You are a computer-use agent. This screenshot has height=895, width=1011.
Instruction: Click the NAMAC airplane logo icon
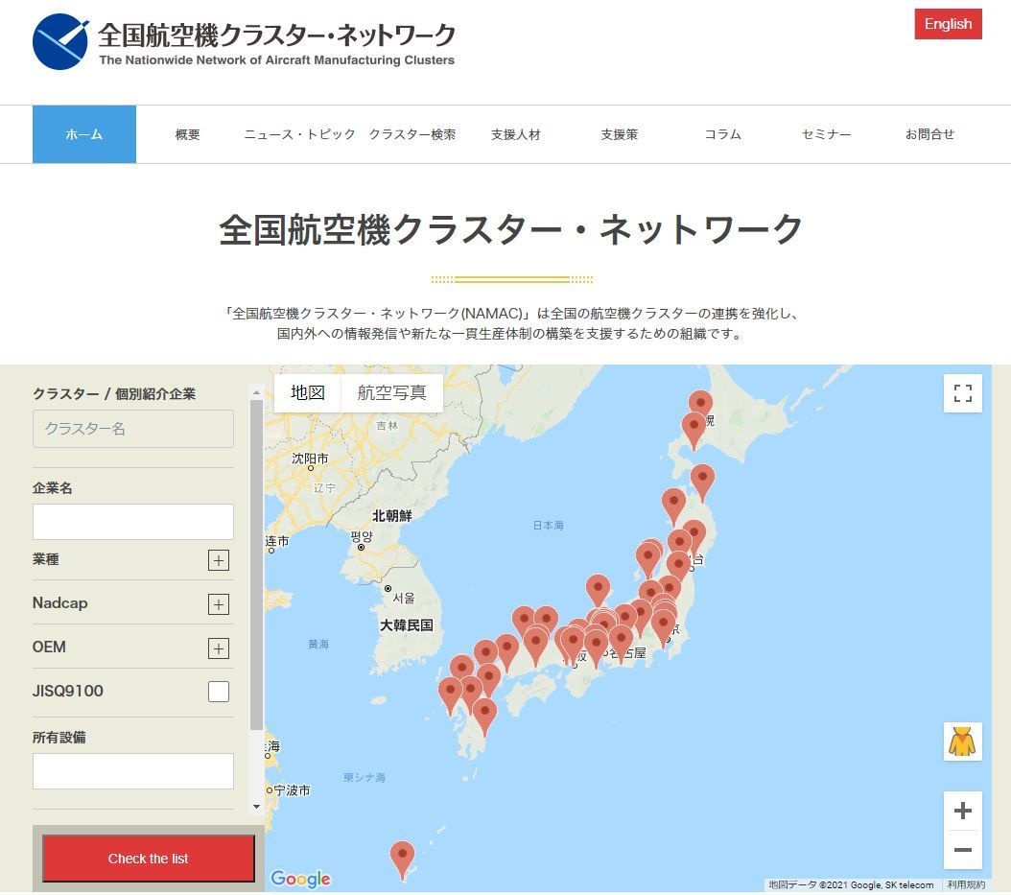[x=60, y=42]
